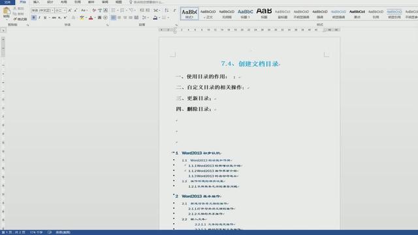
Task: Apply the yellow Text Highlight Color
Action: click(x=82, y=18)
